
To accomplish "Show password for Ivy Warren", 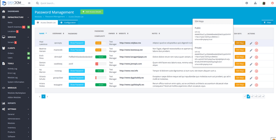I will (x=76, y=71).
